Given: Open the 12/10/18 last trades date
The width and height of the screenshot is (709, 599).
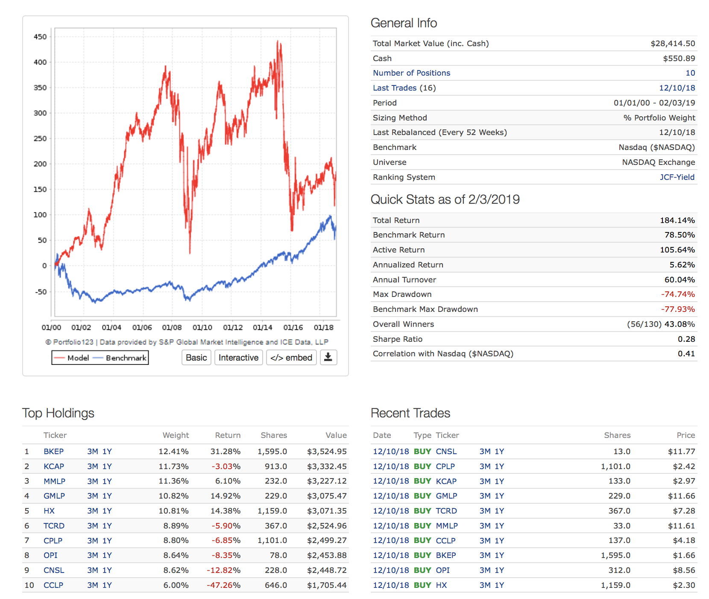Looking at the screenshot, I should coord(677,88).
